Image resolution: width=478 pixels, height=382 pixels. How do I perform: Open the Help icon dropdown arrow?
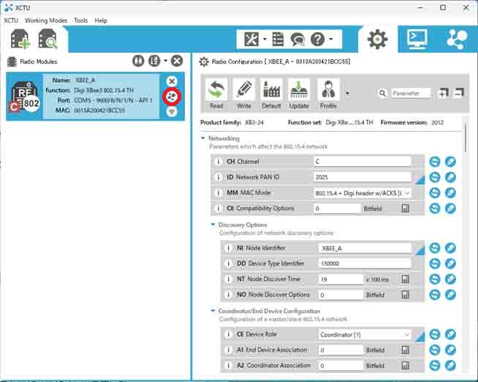pyautogui.click(x=331, y=39)
